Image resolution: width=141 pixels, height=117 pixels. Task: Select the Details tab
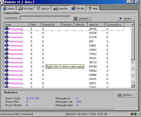pos(78,8)
